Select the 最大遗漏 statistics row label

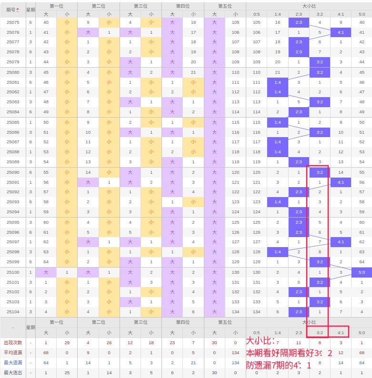[x=13, y=363]
